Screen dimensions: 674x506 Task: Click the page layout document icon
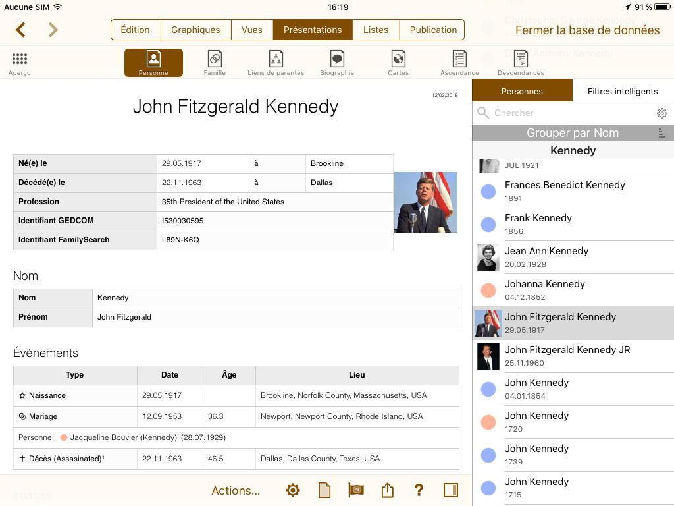point(324,490)
